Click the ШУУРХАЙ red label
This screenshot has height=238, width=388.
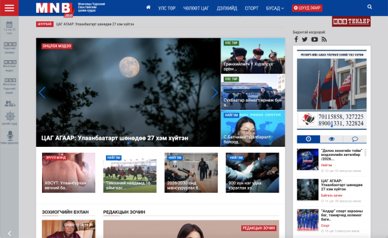point(45,24)
